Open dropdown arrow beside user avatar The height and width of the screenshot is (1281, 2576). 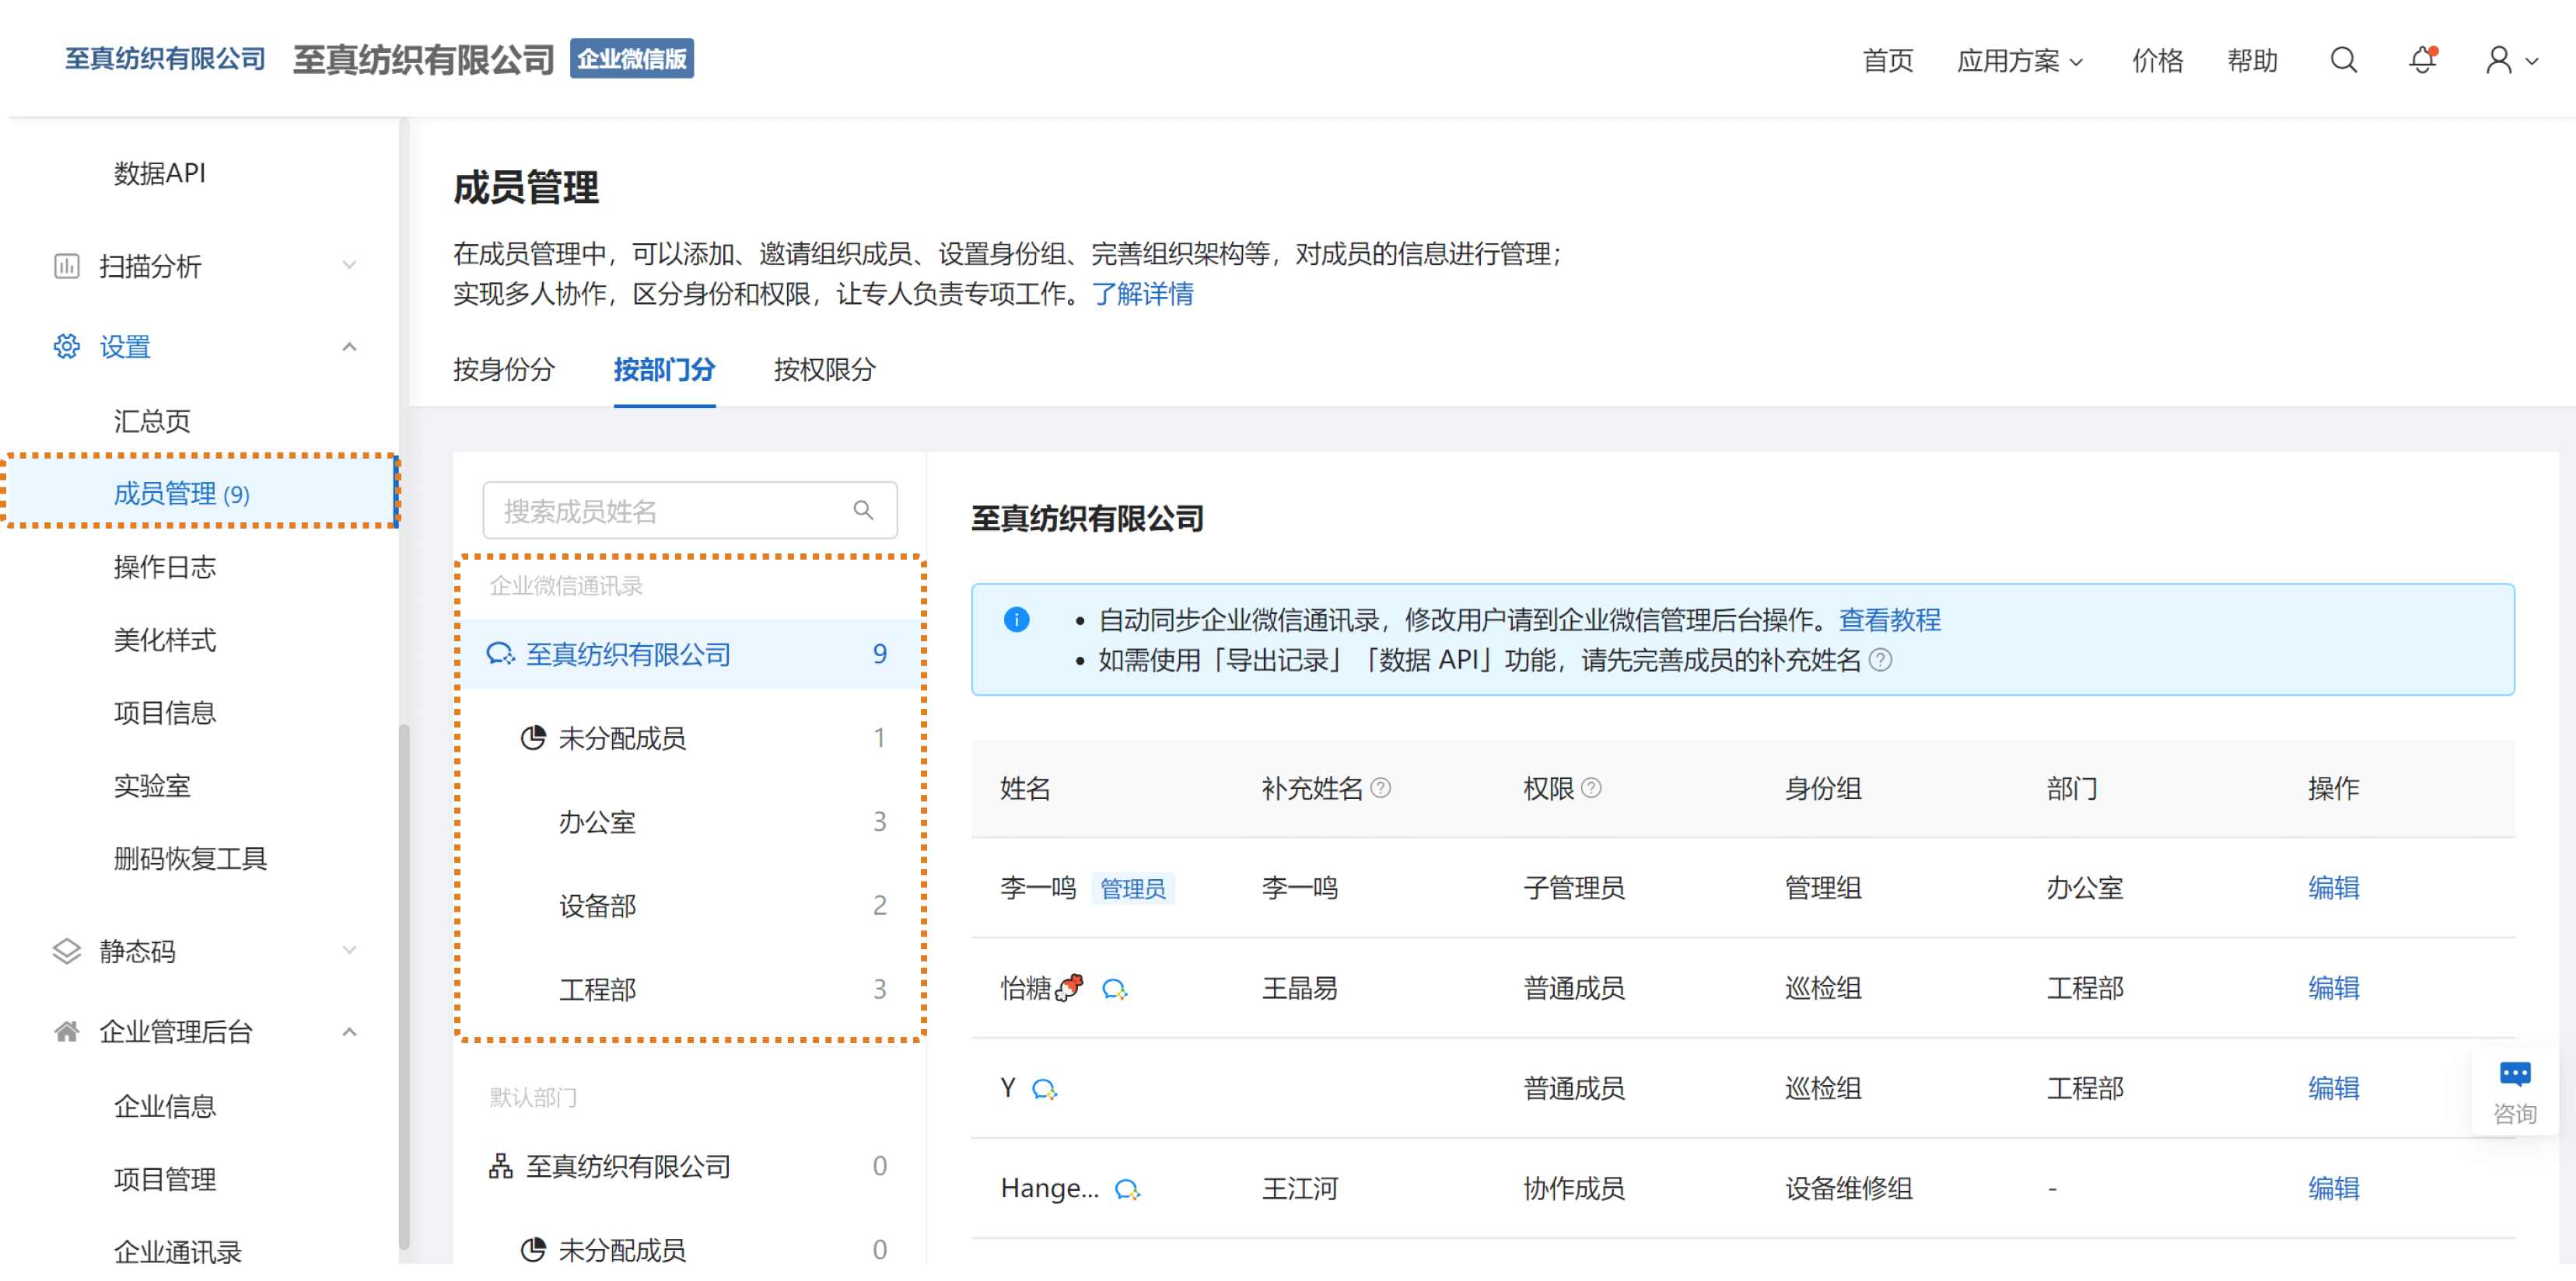(x=2531, y=61)
